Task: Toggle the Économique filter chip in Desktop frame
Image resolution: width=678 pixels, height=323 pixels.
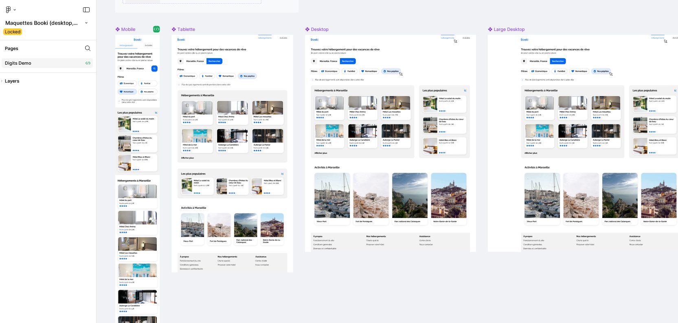Action: click(x=330, y=71)
